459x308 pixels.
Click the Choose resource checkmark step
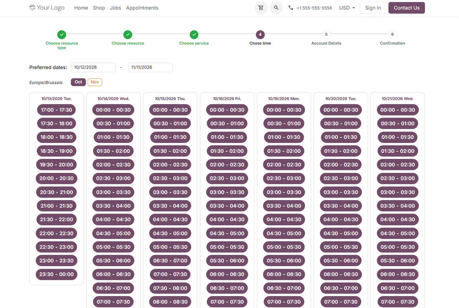point(128,34)
